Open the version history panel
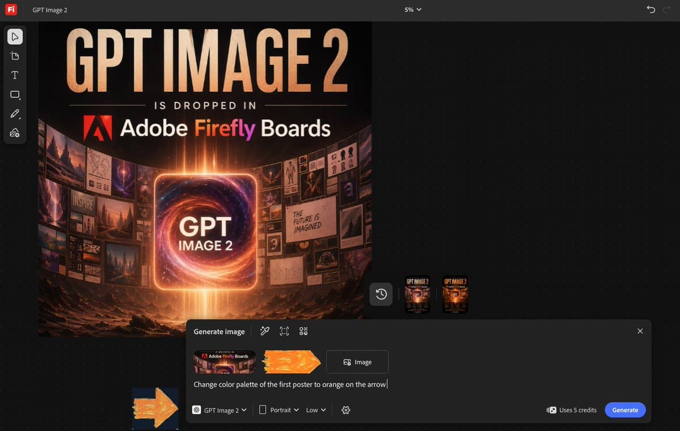The width and height of the screenshot is (680, 431). [381, 294]
